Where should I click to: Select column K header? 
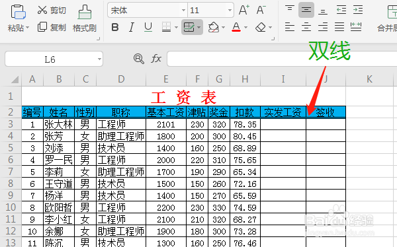point(369,79)
